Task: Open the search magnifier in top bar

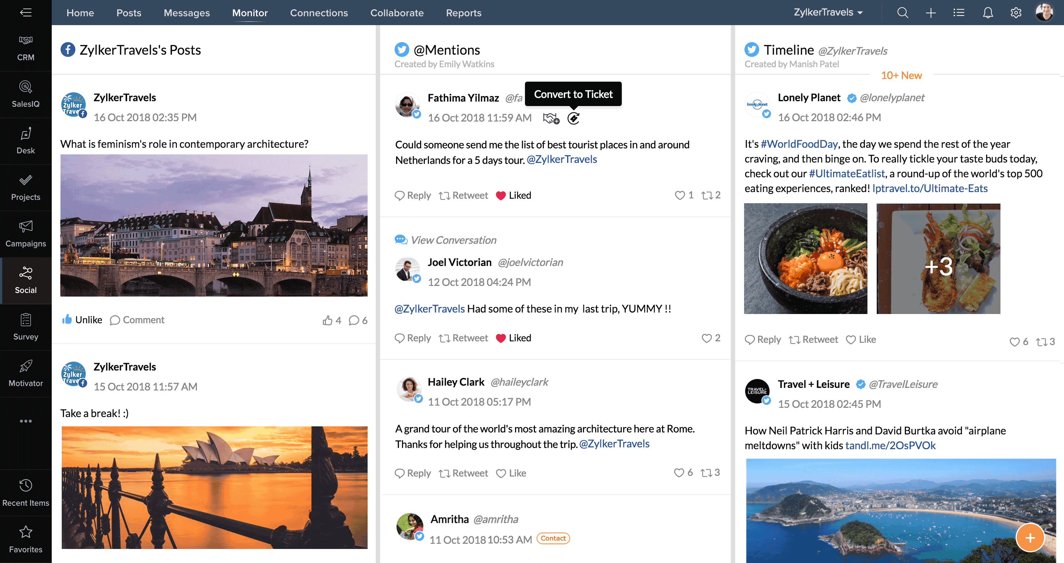Action: click(903, 13)
